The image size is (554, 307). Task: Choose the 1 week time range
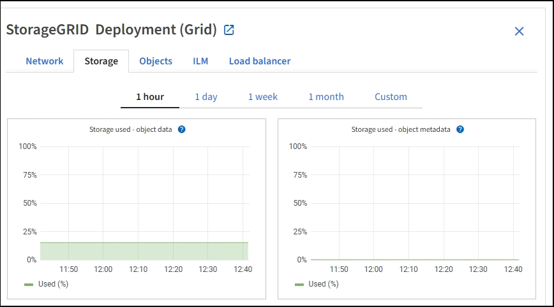pyautogui.click(x=262, y=97)
